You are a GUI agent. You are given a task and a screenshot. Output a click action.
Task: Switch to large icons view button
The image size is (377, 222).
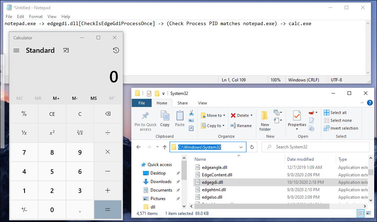(x=368, y=213)
